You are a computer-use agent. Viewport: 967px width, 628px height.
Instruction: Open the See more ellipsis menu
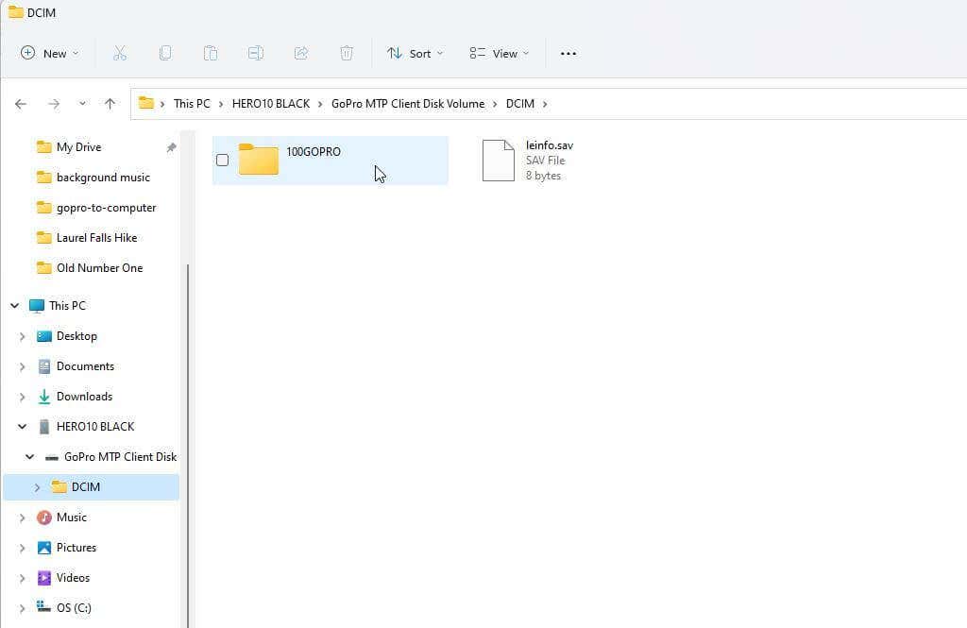click(568, 54)
